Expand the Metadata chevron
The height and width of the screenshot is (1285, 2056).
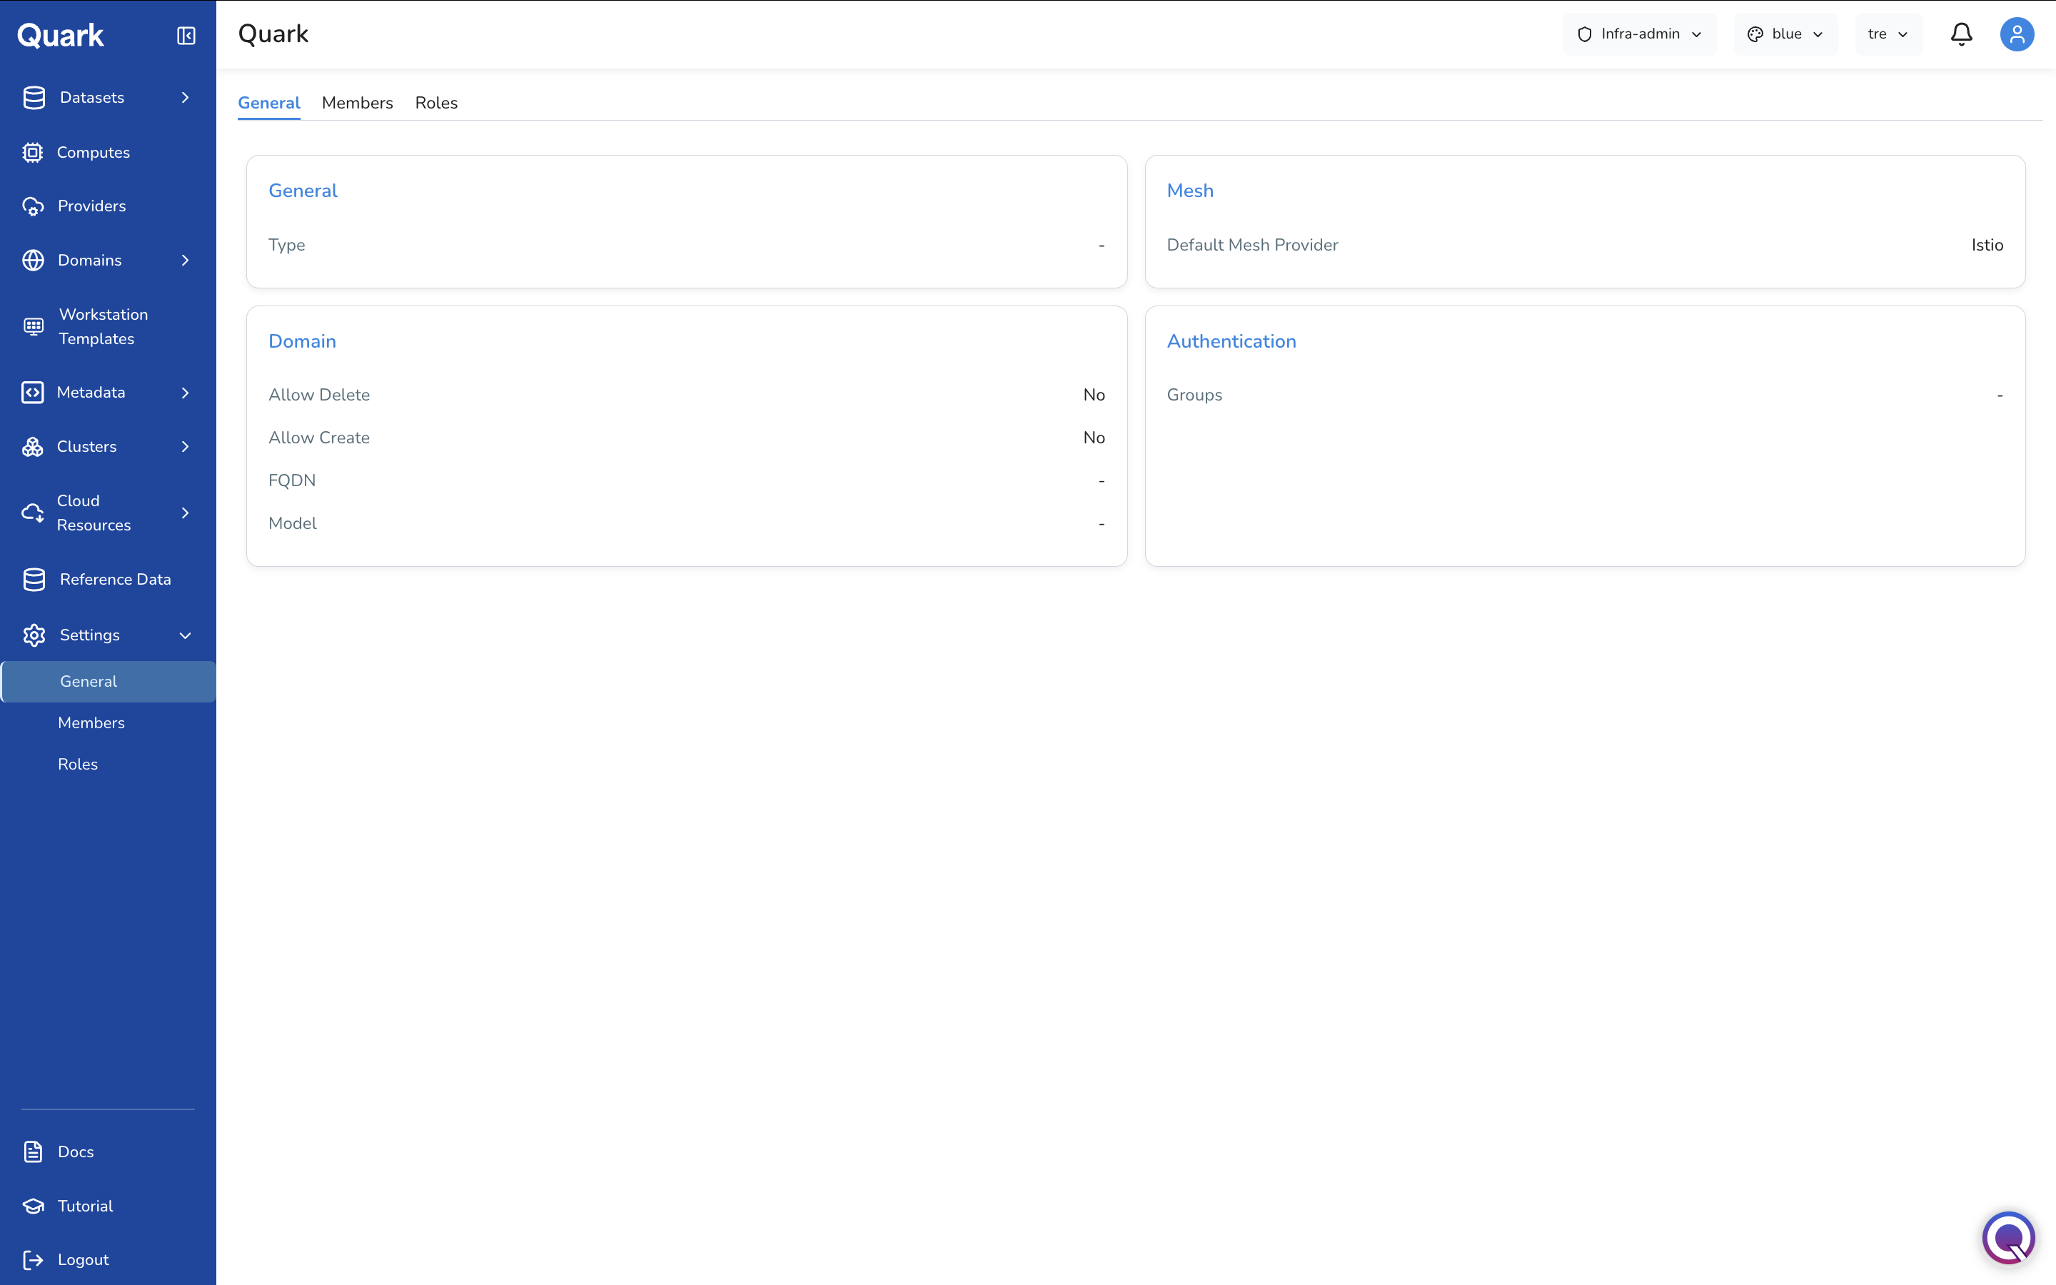(x=185, y=393)
